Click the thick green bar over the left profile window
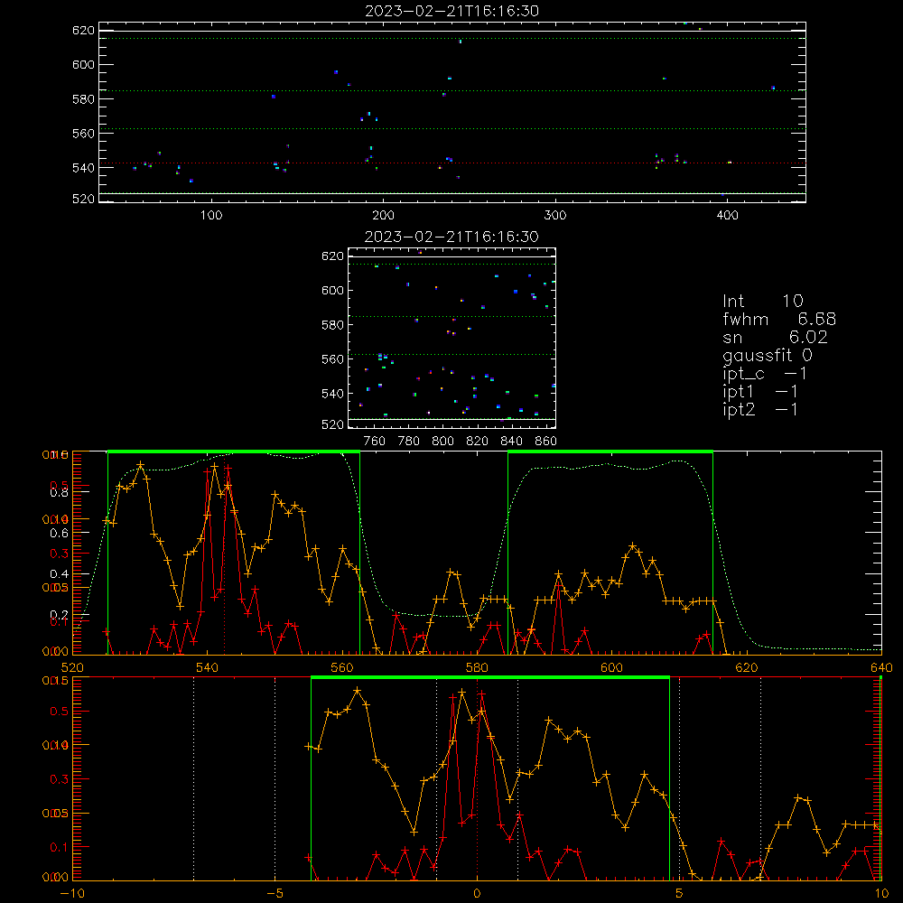The image size is (903, 903). [x=234, y=452]
